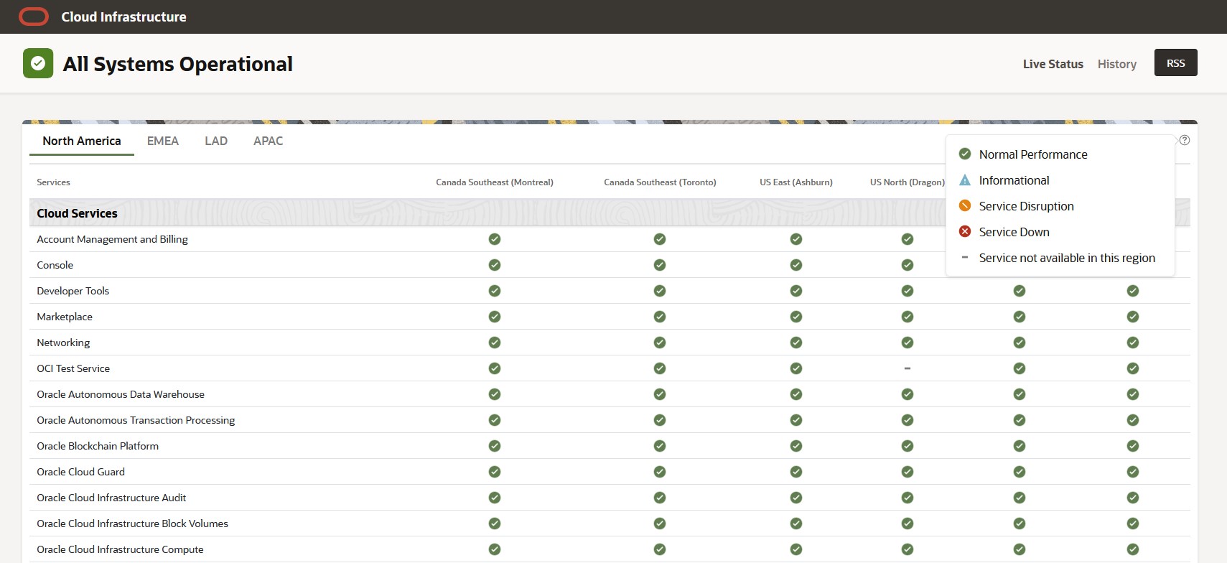Go to Live Status view

click(1053, 64)
